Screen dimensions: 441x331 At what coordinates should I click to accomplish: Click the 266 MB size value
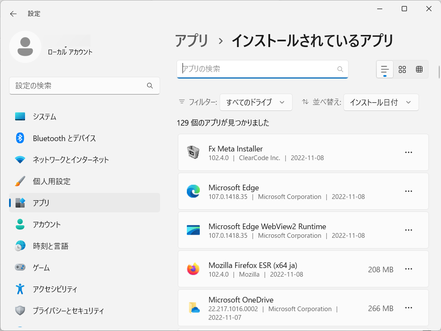381,309
